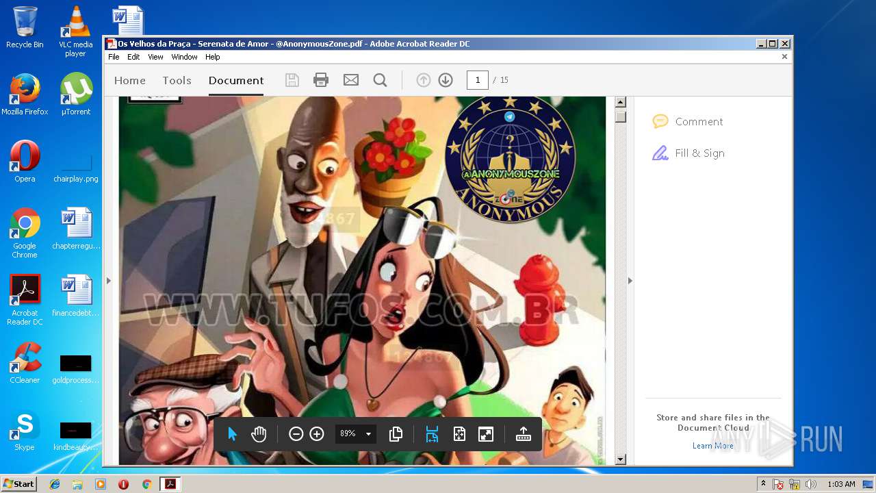Launch CCleaner desktop shortcut
This screenshot has width=876, height=493.
point(25,363)
